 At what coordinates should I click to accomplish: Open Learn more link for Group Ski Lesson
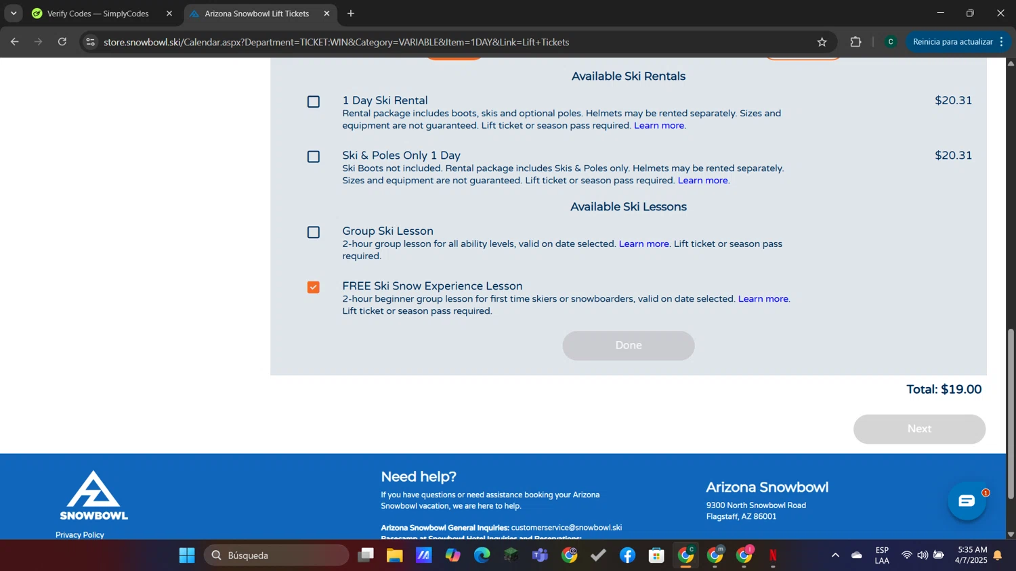point(643,244)
